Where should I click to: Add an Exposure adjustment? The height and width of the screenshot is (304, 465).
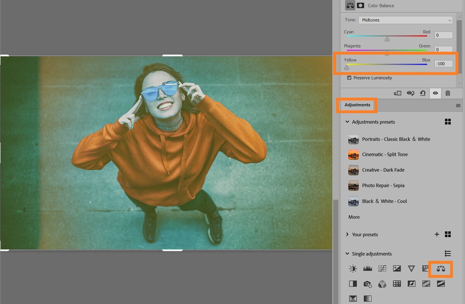pos(397,268)
